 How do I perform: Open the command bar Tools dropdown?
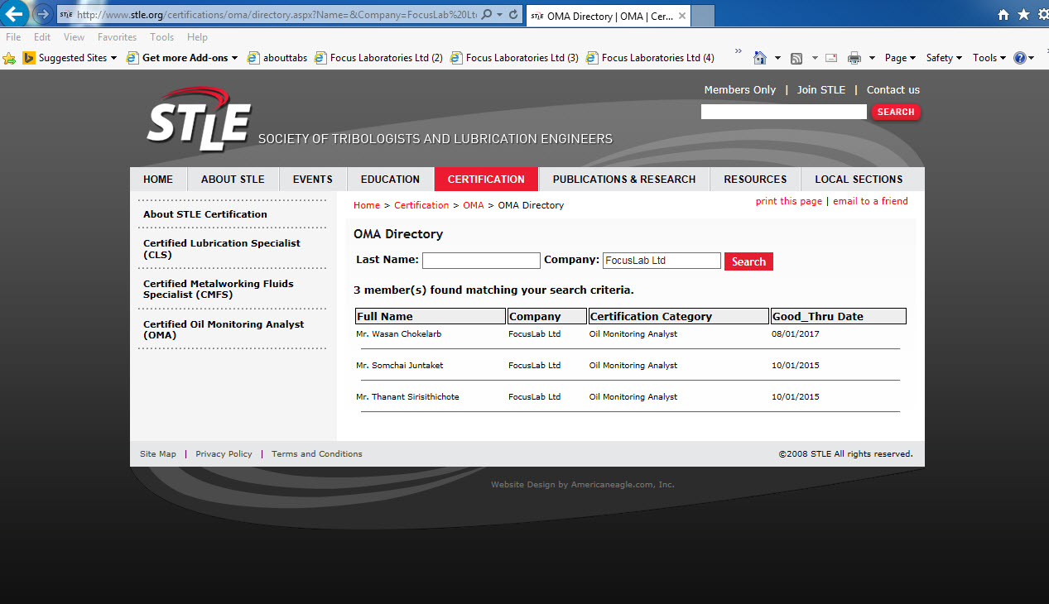(x=989, y=58)
